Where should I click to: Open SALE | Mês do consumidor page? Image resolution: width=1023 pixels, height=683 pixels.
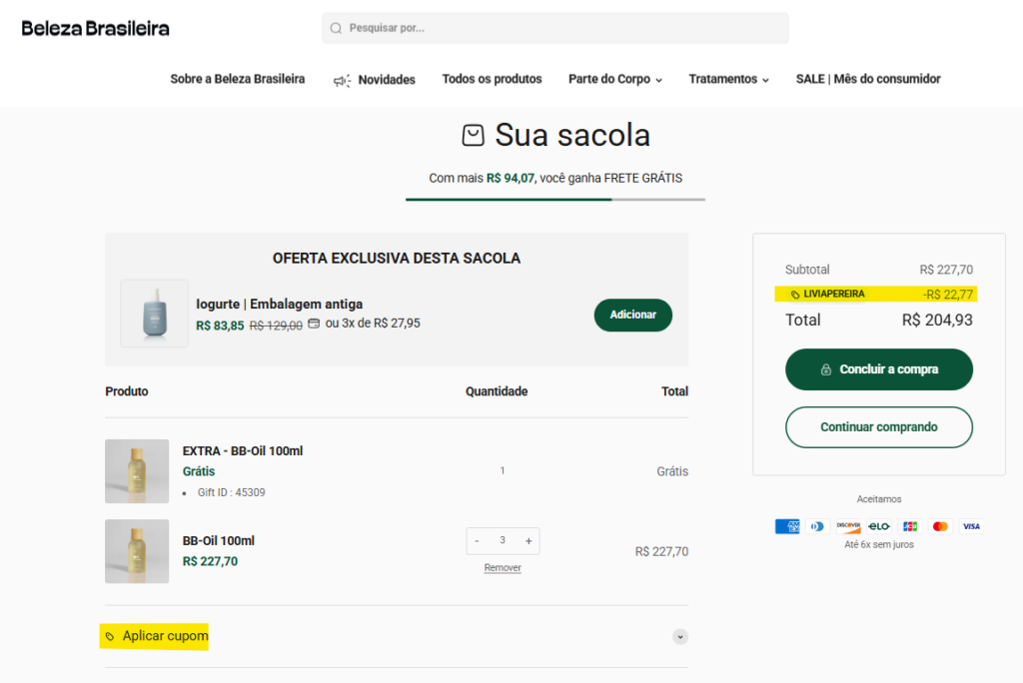(x=867, y=79)
